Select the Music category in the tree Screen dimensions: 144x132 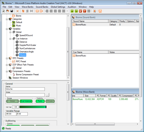(18, 26)
